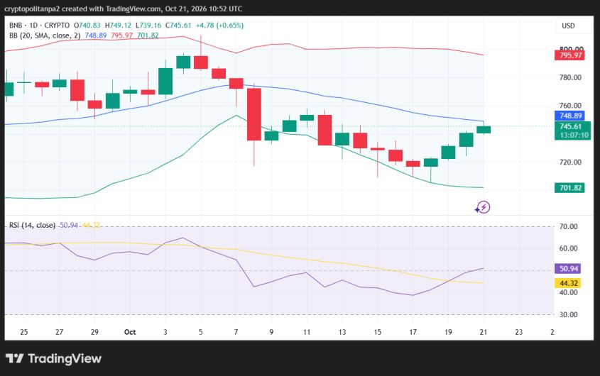Click date 25 on the time axis
Image resolution: width=600 pixels, height=376 pixels.
[23, 332]
